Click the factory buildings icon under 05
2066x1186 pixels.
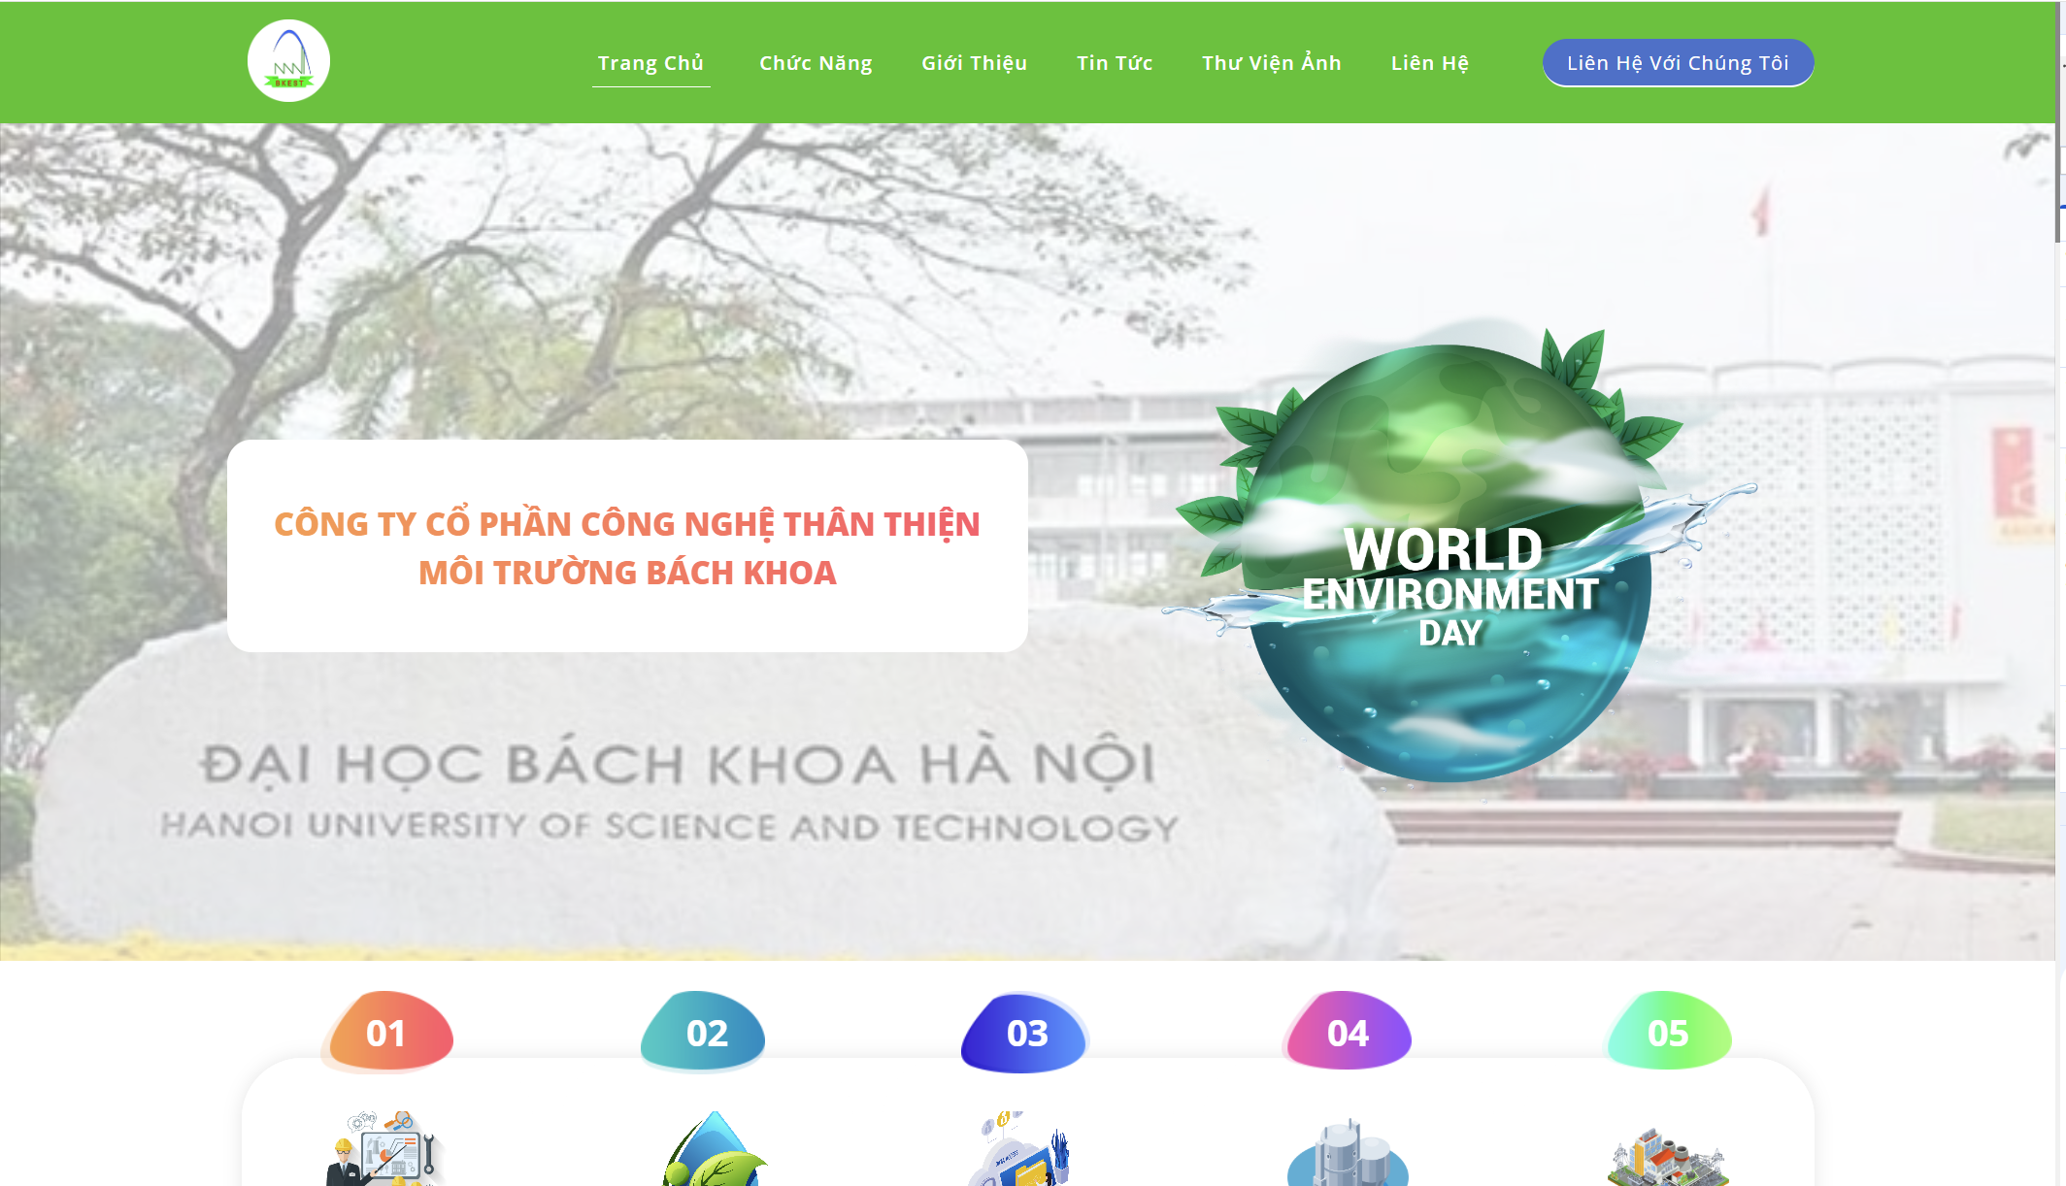tap(1668, 1157)
